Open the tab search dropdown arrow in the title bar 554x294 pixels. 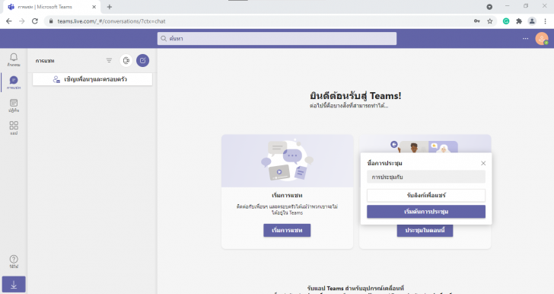coord(489,7)
